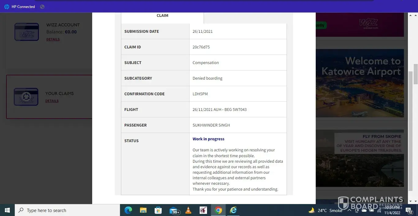Click the globe bookmark beside HP Connected
Screen dimensions: 418x216
click(42, 7)
